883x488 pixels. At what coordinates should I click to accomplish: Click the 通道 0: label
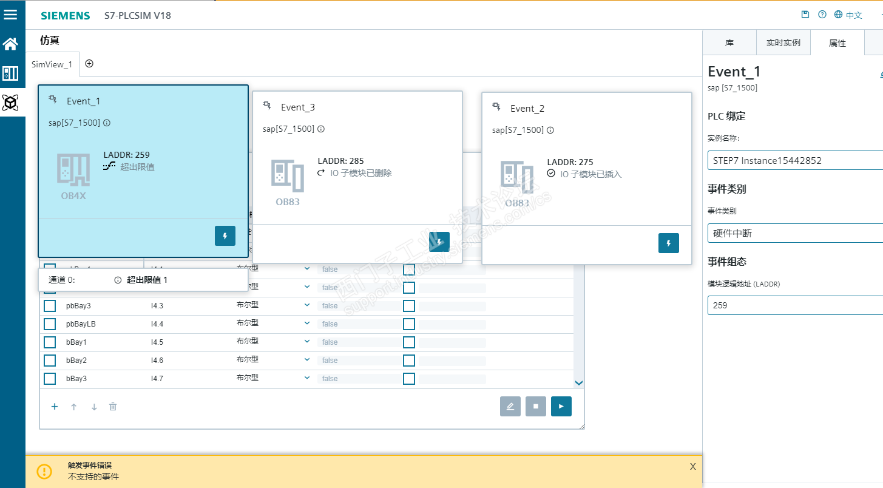click(x=61, y=280)
